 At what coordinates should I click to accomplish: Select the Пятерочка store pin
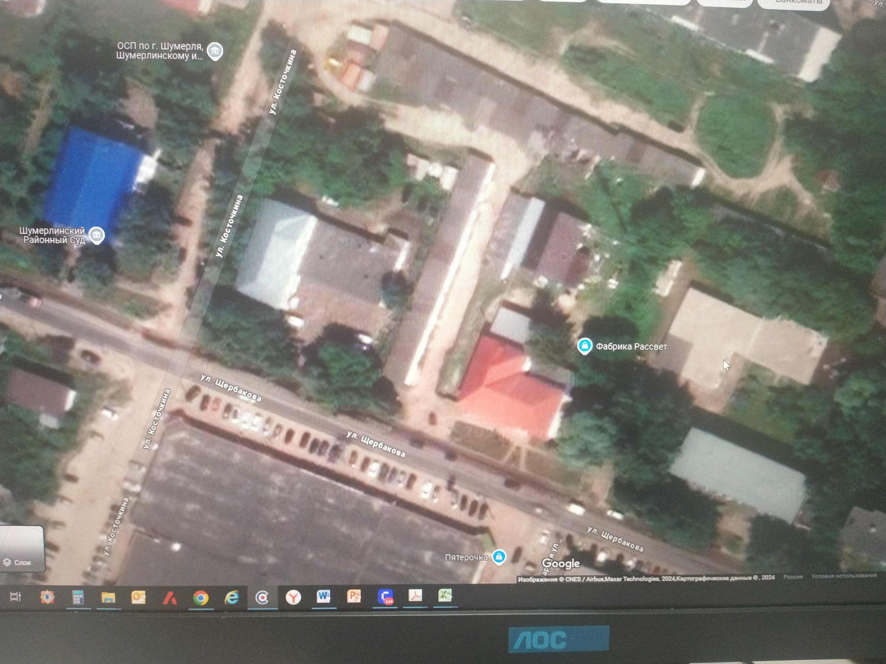click(498, 557)
